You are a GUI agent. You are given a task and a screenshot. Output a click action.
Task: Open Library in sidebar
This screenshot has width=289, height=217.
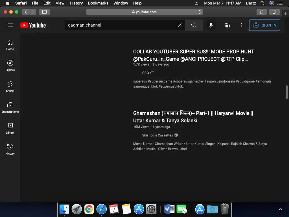[x=10, y=129]
